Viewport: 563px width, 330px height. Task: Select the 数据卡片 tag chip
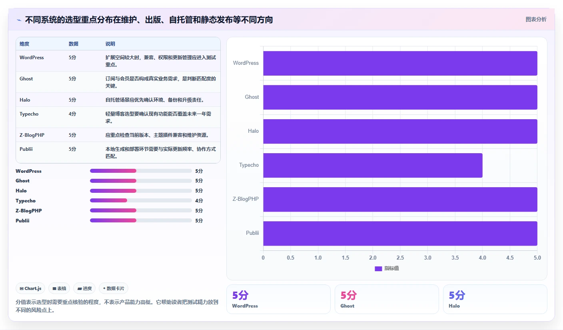(x=114, y=288)
